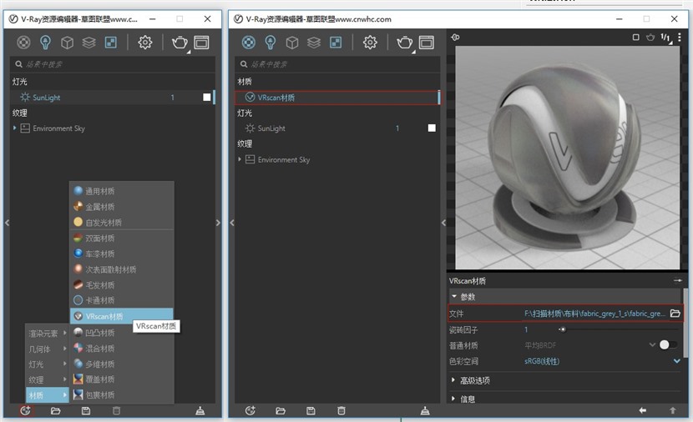Image resolution: width=693 pixels, height=422 pixels.
Task: Click save icon in right window bottom bar
Action: point(311,411)
